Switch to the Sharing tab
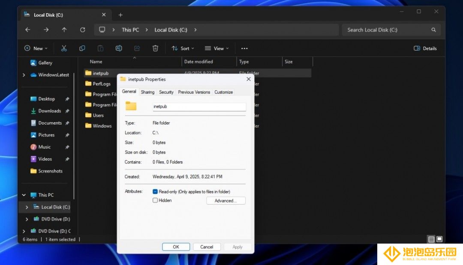This screenshot has height=265, width=463. pyautogui.click(x=147, y=92)
